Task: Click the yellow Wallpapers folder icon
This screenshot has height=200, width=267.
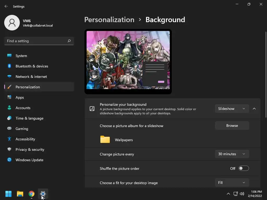Action: tap(105, 140)
